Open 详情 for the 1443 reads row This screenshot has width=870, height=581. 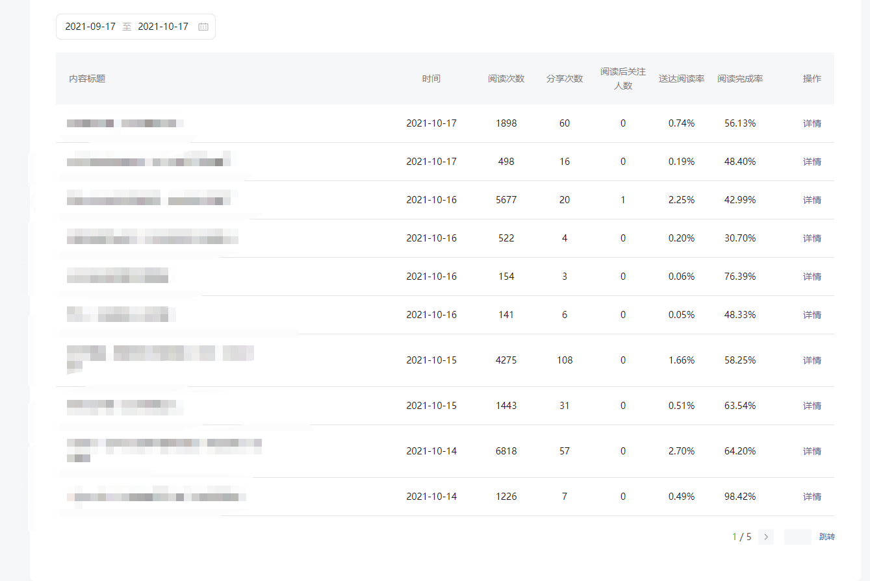pyautogui.click(x=812, y=406)
